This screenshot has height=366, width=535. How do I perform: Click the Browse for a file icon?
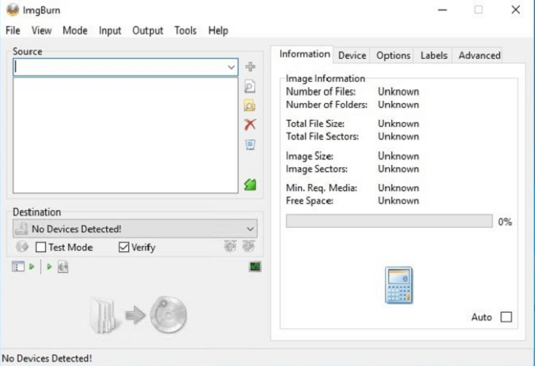[249, 86]
